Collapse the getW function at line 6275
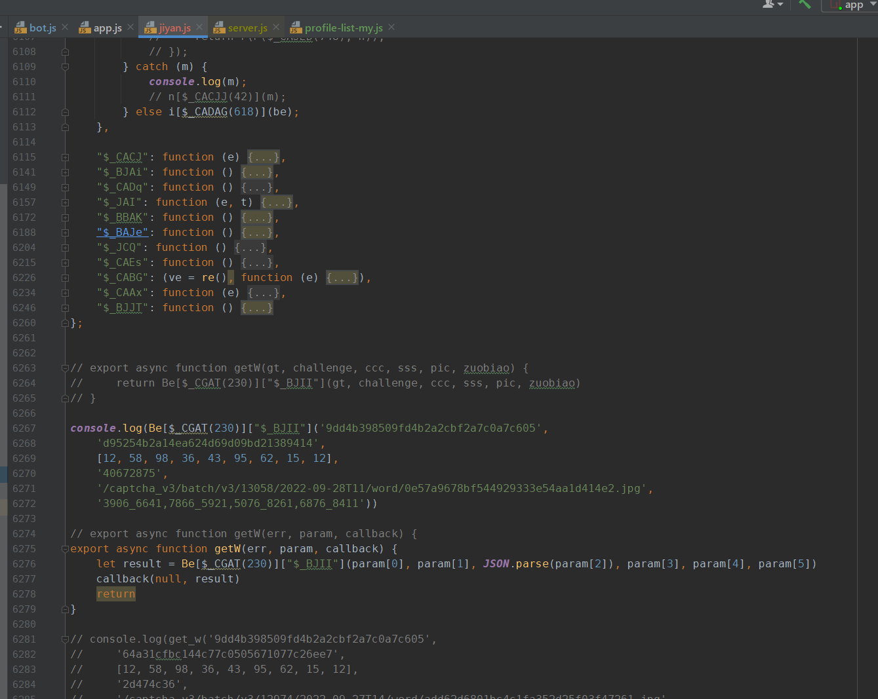The image size is (878, 699). [x=65, y=549]
